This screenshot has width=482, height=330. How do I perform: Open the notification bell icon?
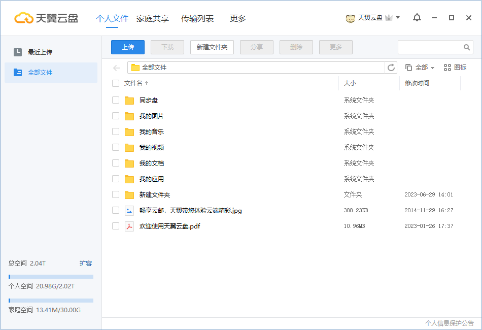[x=417, y=18]
